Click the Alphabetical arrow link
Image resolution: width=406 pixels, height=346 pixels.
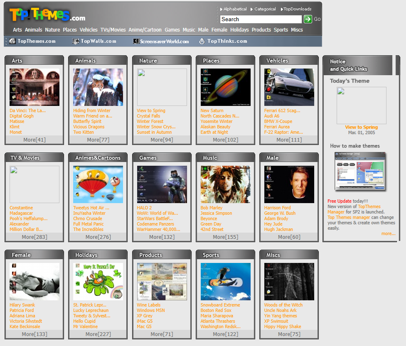coord(233,9)
